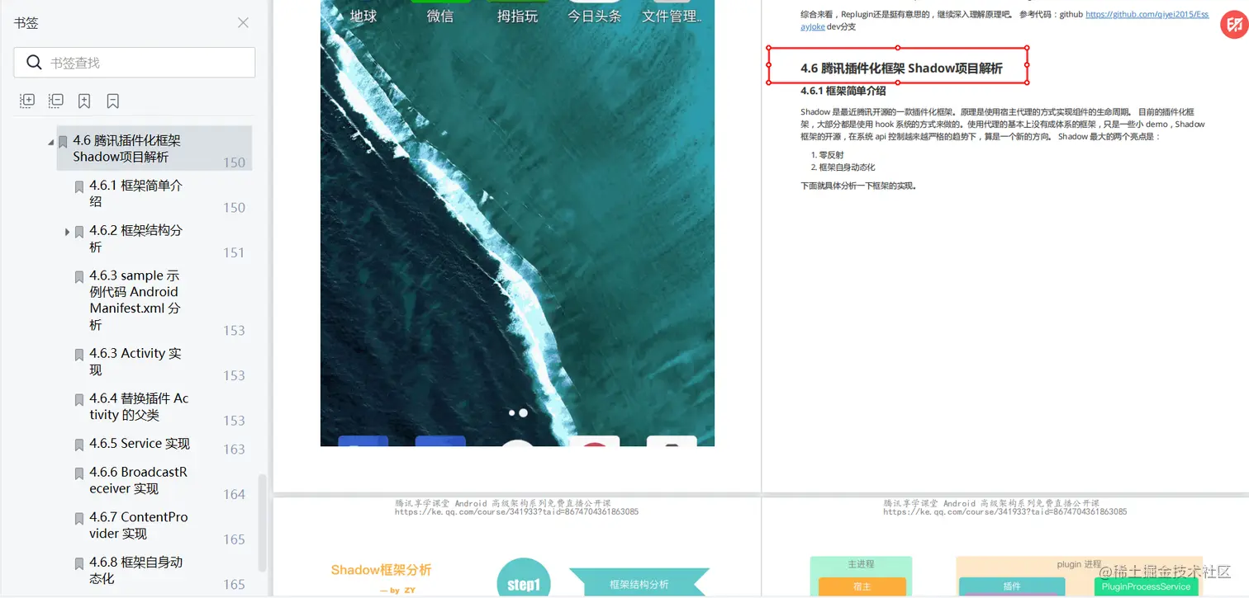Close the 书签 bookmarks panel

click(242, 23)
